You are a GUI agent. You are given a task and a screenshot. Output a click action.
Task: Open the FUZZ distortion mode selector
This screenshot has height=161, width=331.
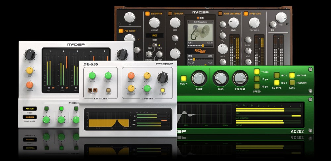(x=154, y=36)
